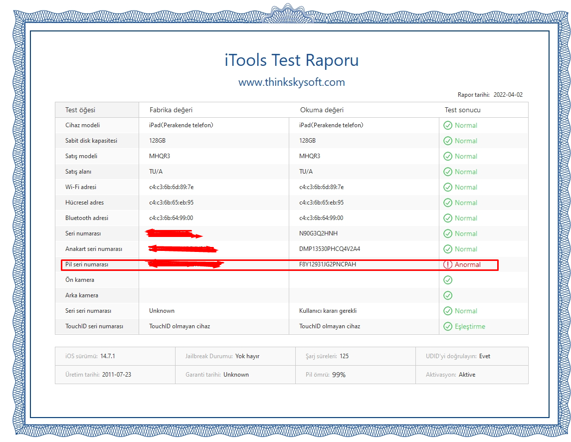Click the iPad(Perakende telefon) value under Okuma değeri
The height and width of the screenshot is (442, 571).
point(332,125)
